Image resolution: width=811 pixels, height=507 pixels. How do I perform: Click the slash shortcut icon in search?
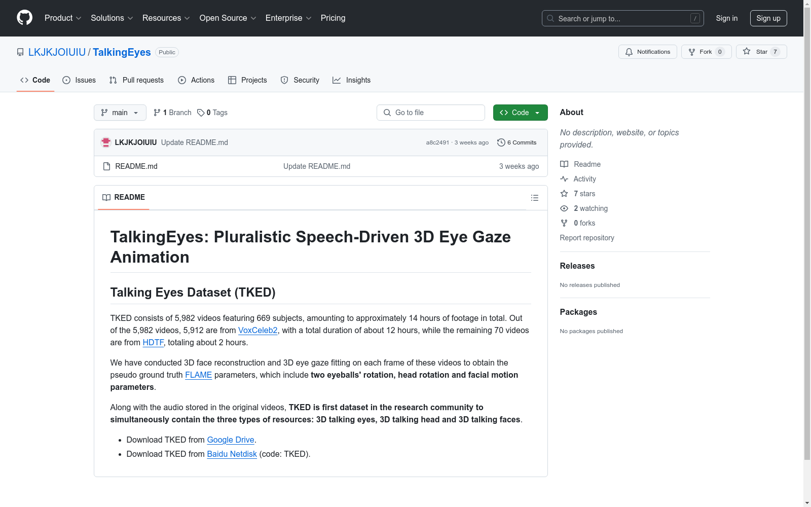click(695, 18)
